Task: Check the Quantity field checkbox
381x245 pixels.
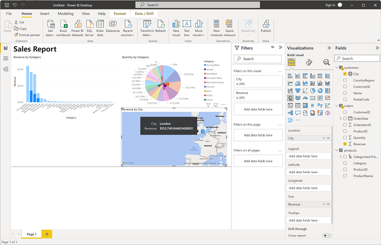Action: (x=345, y=137)
